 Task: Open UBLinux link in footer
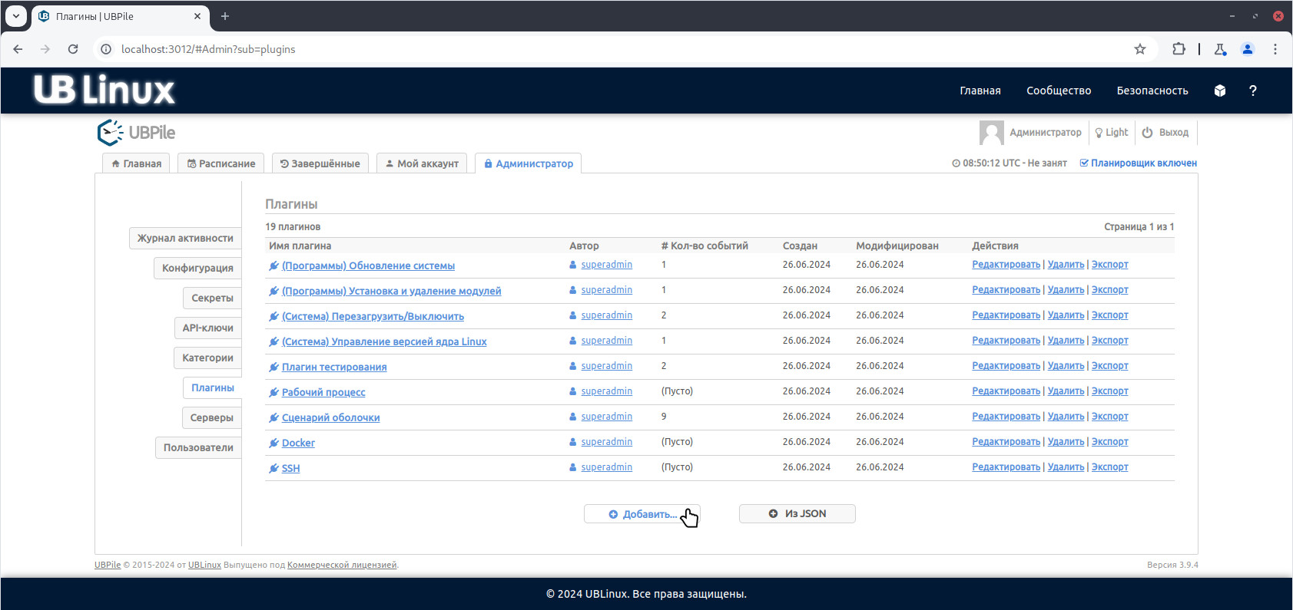(204, 565)
